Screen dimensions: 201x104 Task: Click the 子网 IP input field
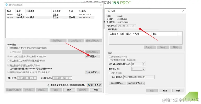(27, 78)
